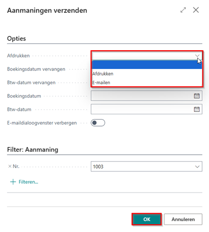Expand dialog to full screen
The image size is (209, 232).
183,10
